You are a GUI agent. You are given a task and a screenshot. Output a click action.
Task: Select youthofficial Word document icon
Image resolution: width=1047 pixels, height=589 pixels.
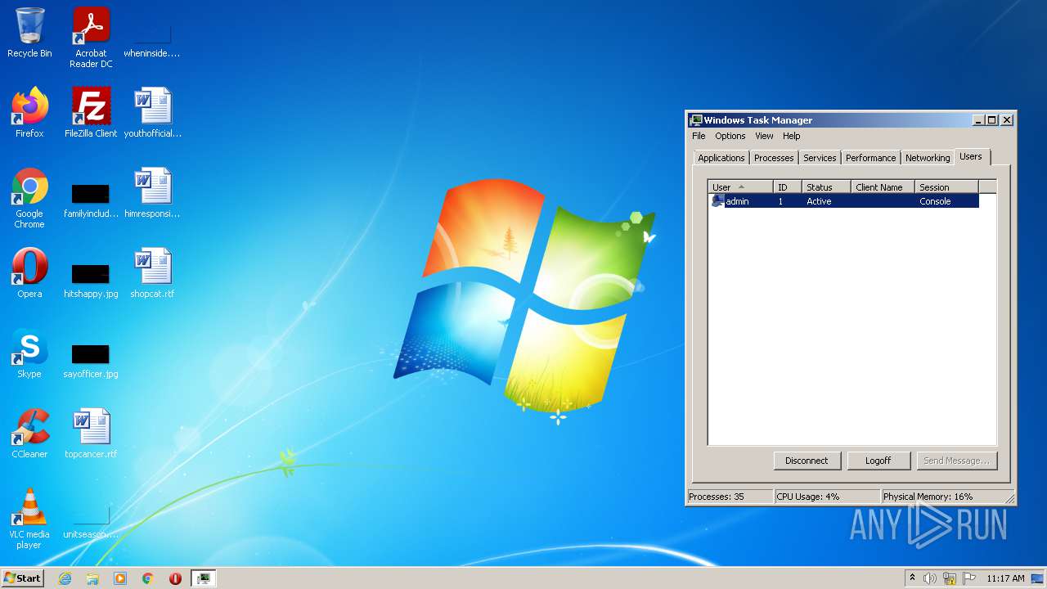click(152, 113)
